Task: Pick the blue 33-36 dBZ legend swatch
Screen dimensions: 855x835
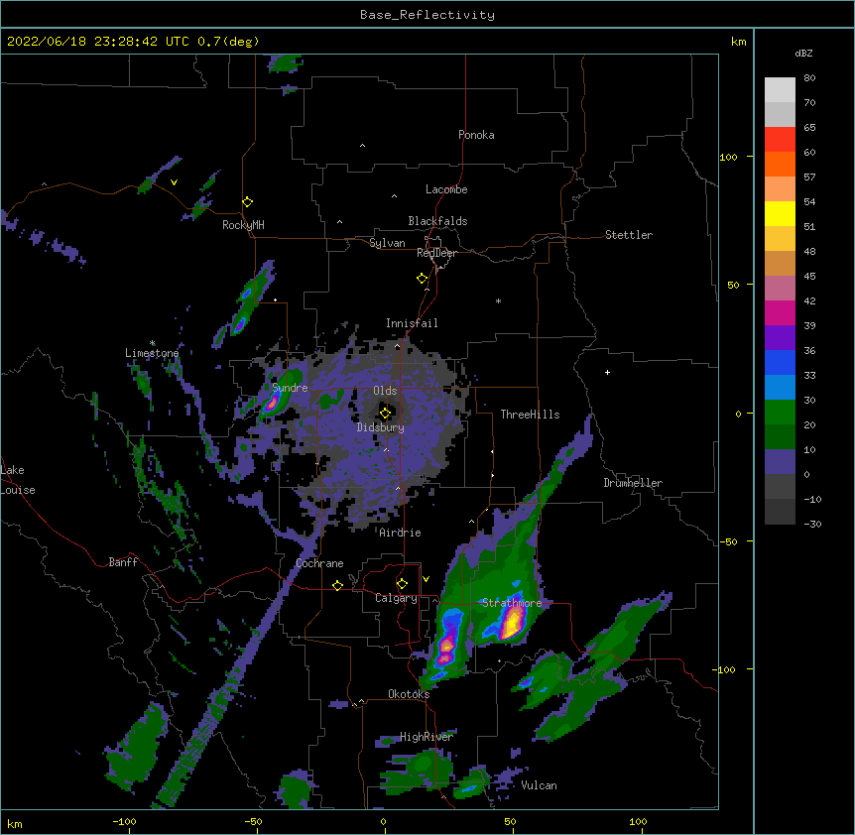Action: tap(780, 362)
